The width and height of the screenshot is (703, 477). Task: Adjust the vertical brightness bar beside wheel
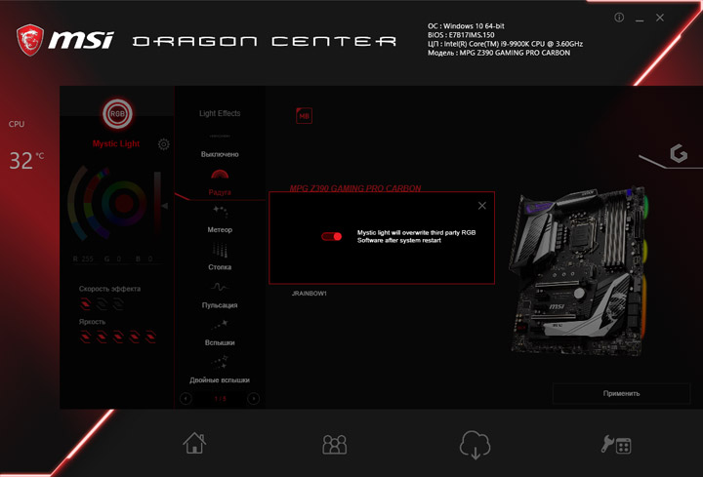pos(157,202)
